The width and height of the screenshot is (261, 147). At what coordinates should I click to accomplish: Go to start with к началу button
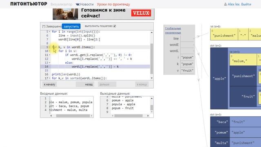(x=49, y=85)
